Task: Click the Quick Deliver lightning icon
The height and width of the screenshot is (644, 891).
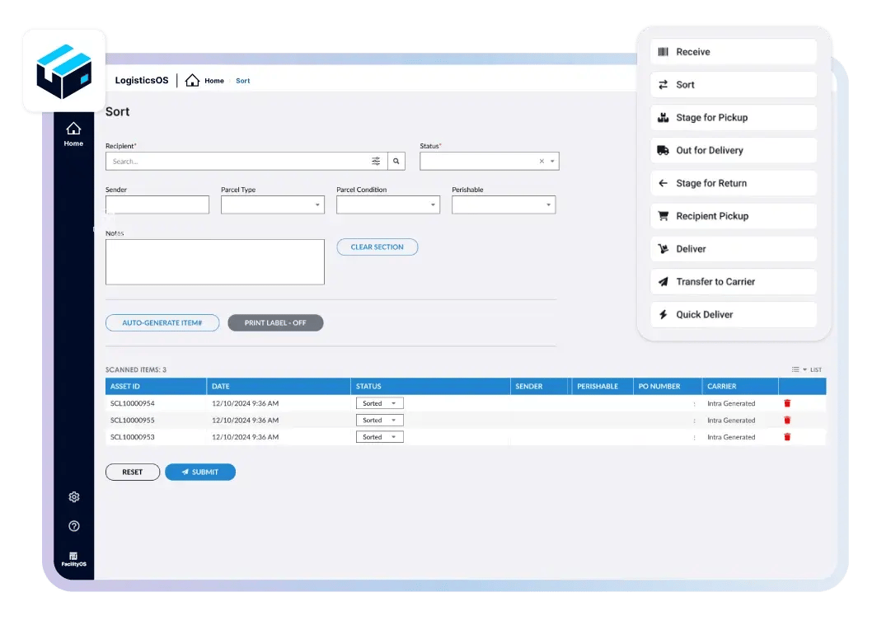Action: (664, 315)
